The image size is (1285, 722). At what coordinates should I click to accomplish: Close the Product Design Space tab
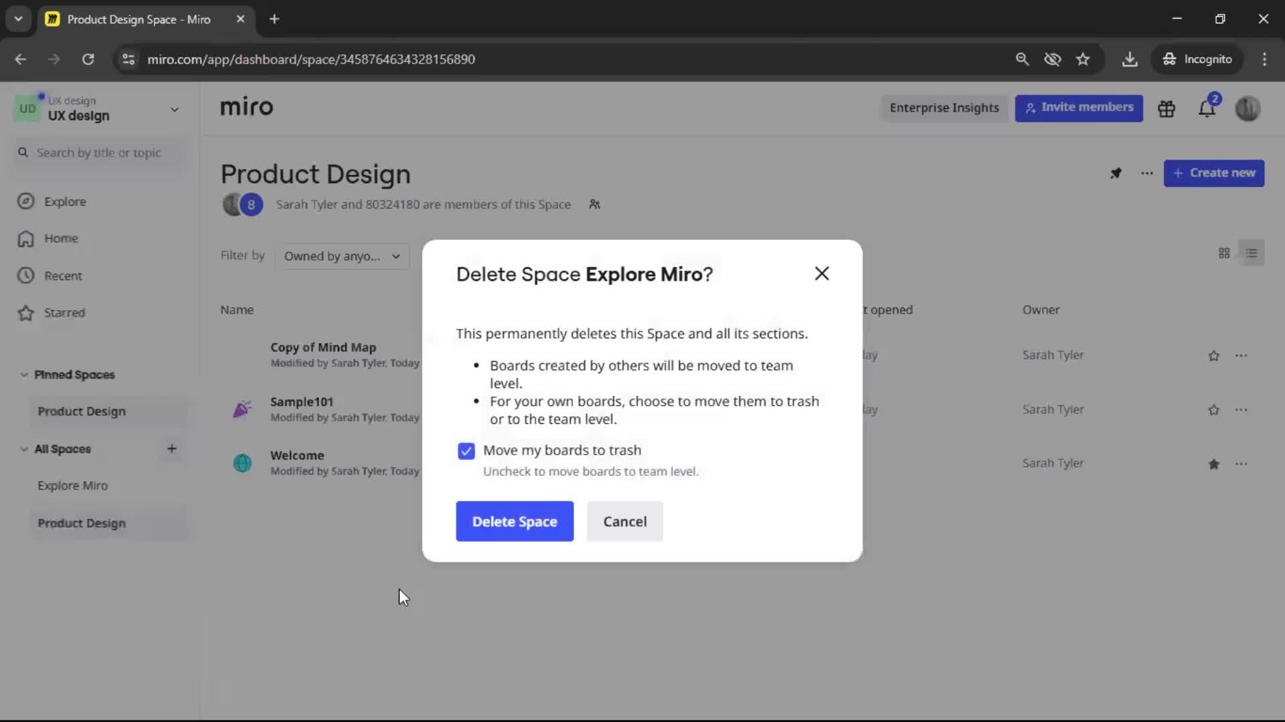point(240,19)
